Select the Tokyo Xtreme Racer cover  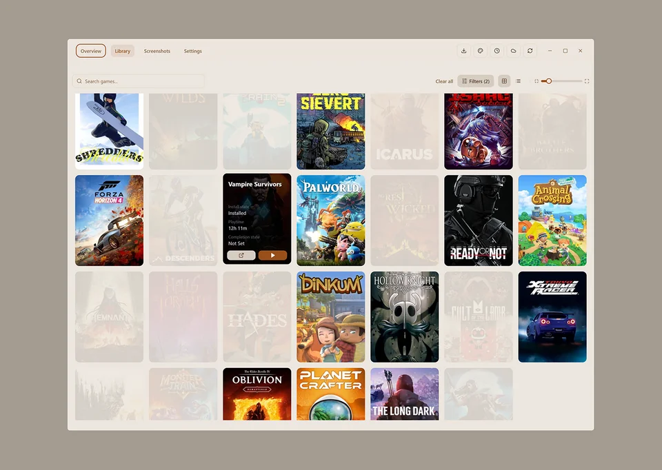552,317
